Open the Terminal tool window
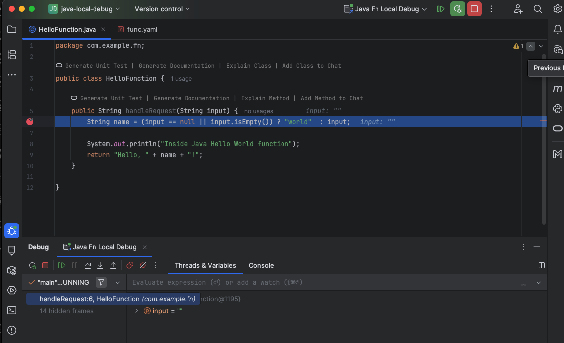Image resolution: width=564 pixels, height=343 pixels. pos(12,310)
